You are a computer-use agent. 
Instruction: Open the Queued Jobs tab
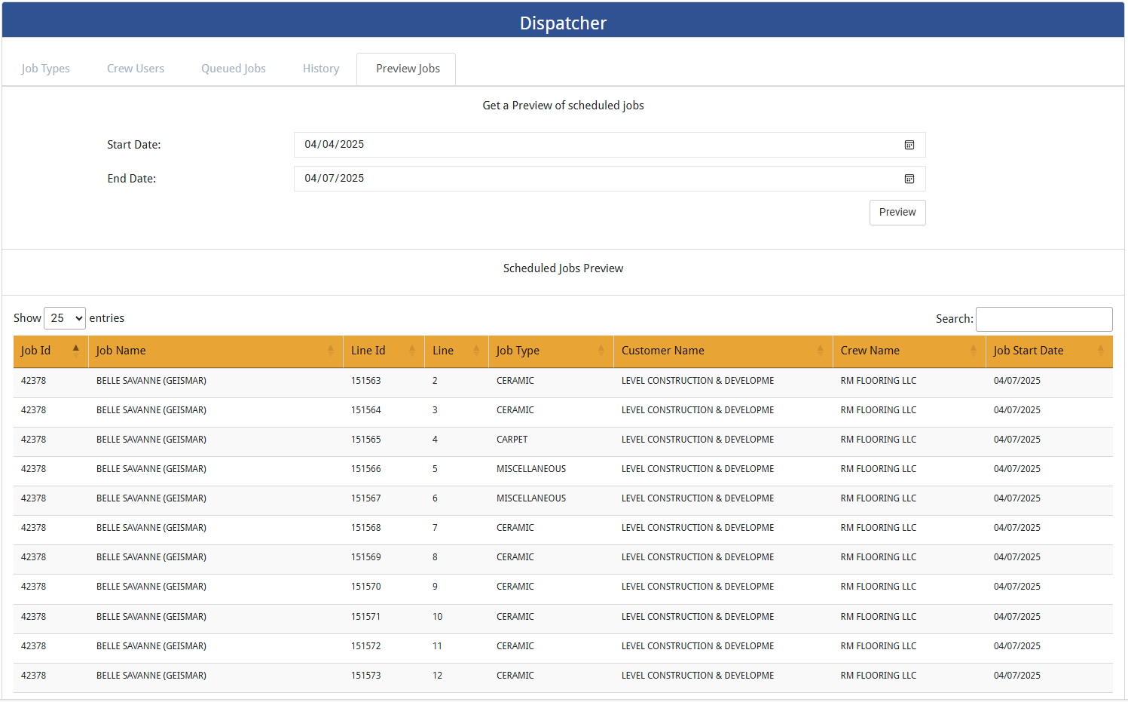[x=233, y=68]
